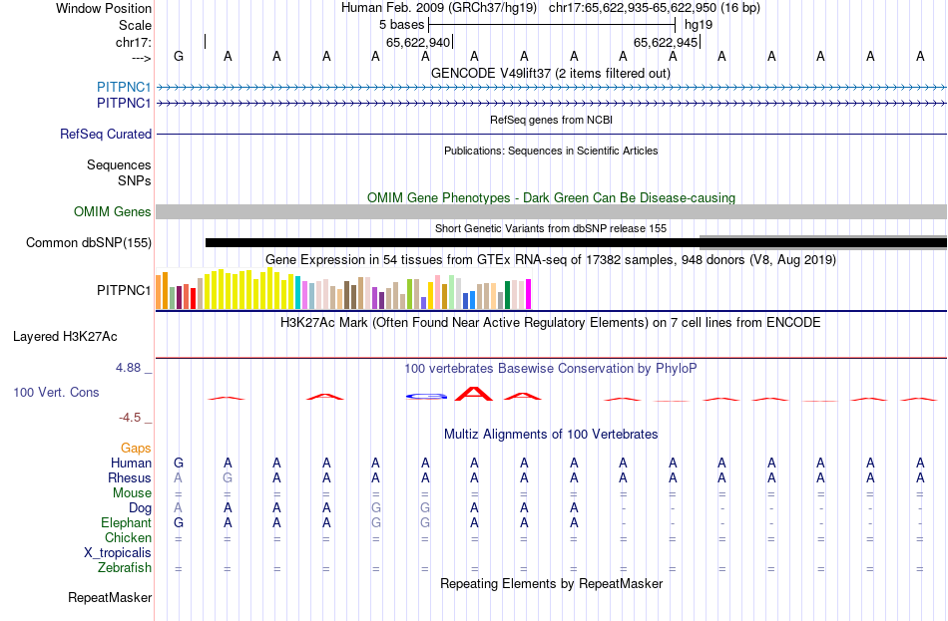Viewport: 948px width, 621px height.
Task: Click the hg19 label beside scale bar
Action: 699,25
